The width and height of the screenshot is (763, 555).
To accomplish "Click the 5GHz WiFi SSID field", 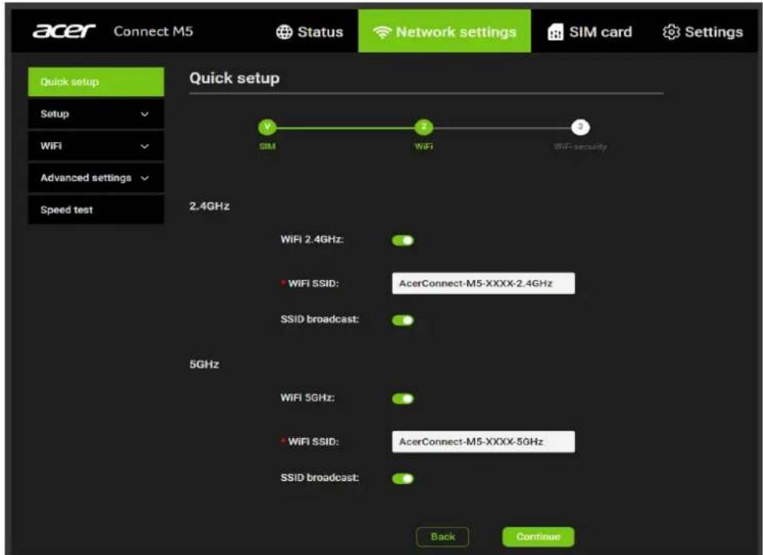I will point(483,442).
